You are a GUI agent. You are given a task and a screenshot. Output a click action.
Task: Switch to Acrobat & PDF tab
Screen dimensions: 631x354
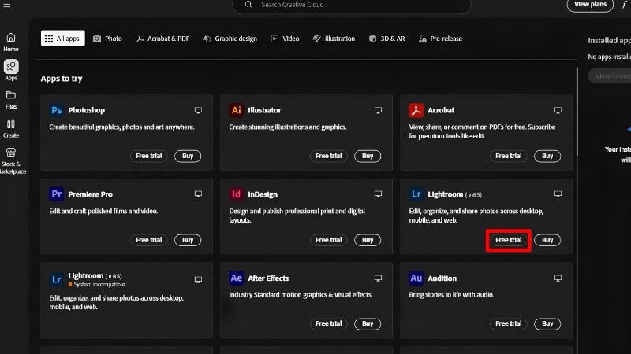coord(162,39)
